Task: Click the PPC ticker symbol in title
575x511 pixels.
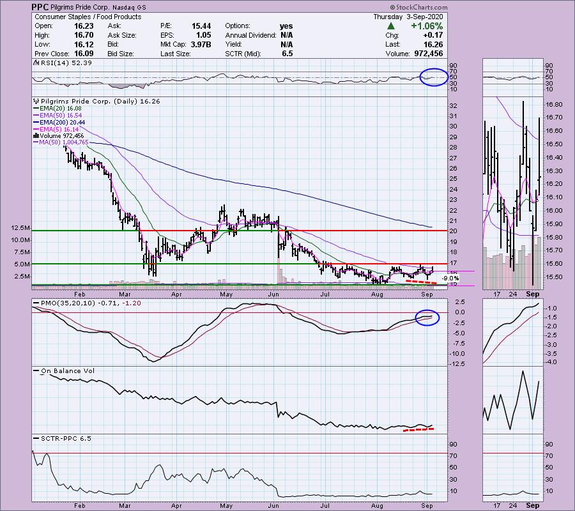Action: click(x=39, y=6)
